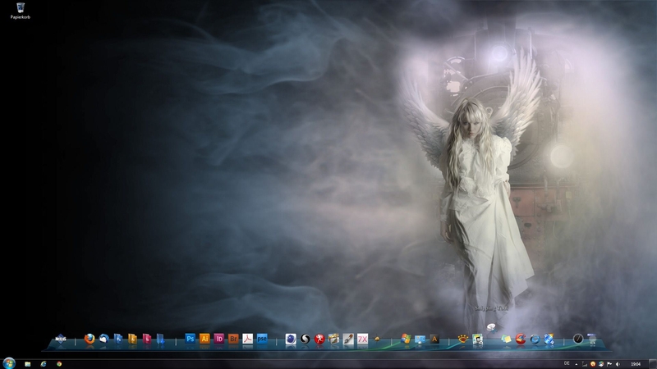Image resolution: width=657 pixels, height=369 pixels.
Task: Open the pink folder dock icon
Action: click(147, 339)
